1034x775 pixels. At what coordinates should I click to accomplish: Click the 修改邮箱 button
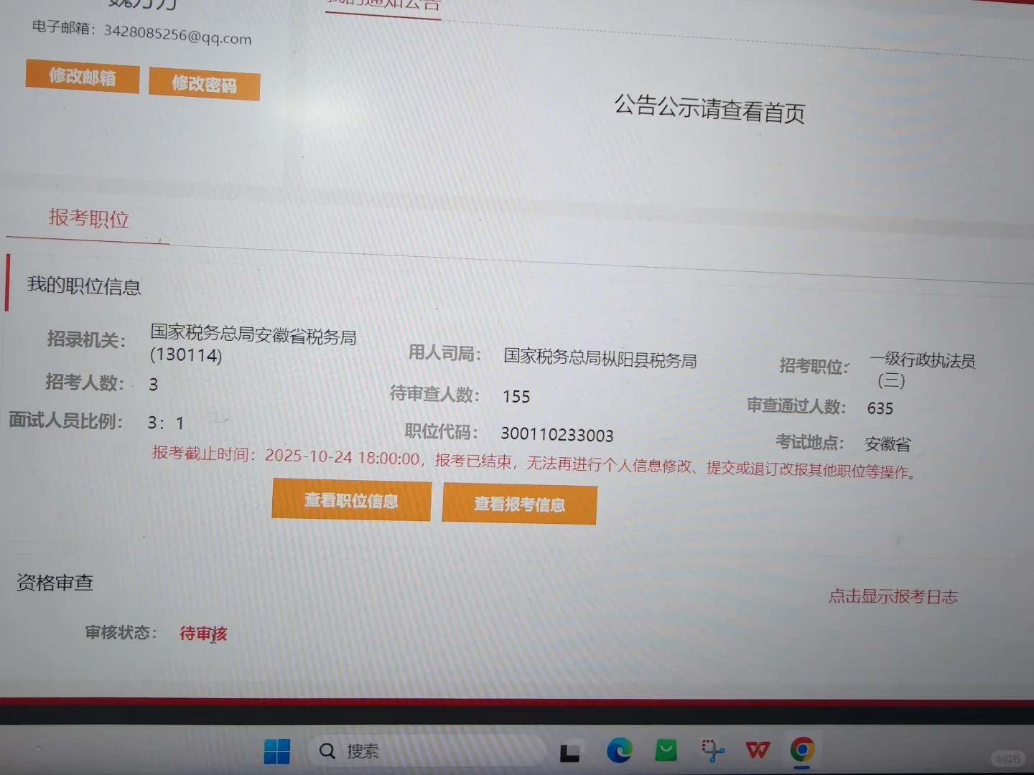[81, 77]
